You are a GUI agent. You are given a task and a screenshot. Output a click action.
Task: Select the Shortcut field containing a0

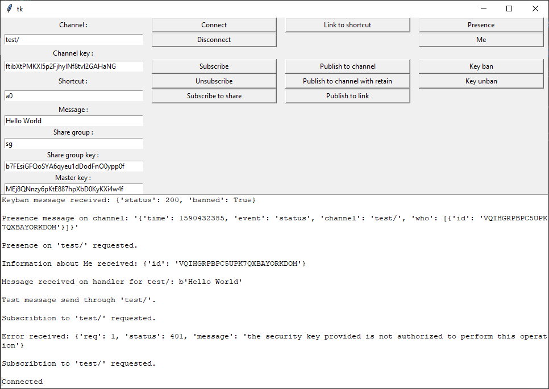pos(74,95)
